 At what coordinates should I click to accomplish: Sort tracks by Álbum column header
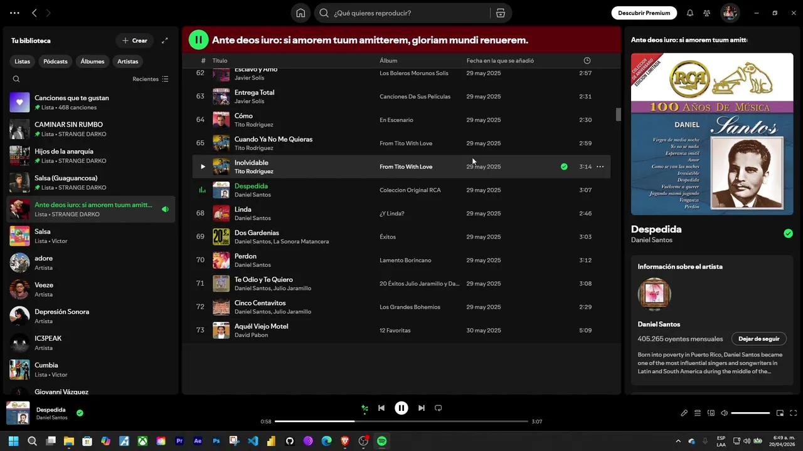pos(388,61)
